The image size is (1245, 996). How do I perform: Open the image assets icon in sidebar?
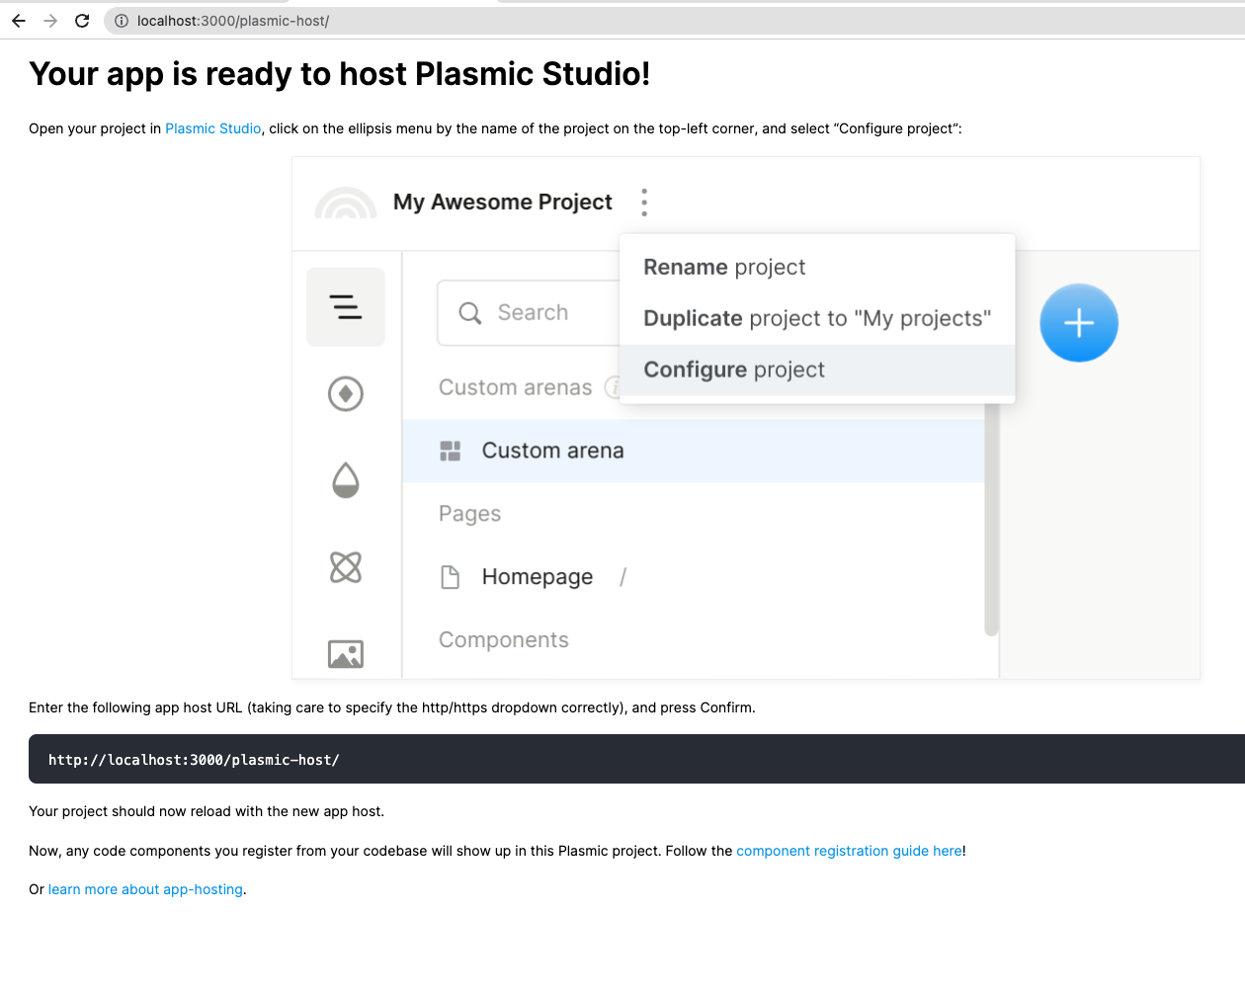(345, 653)
